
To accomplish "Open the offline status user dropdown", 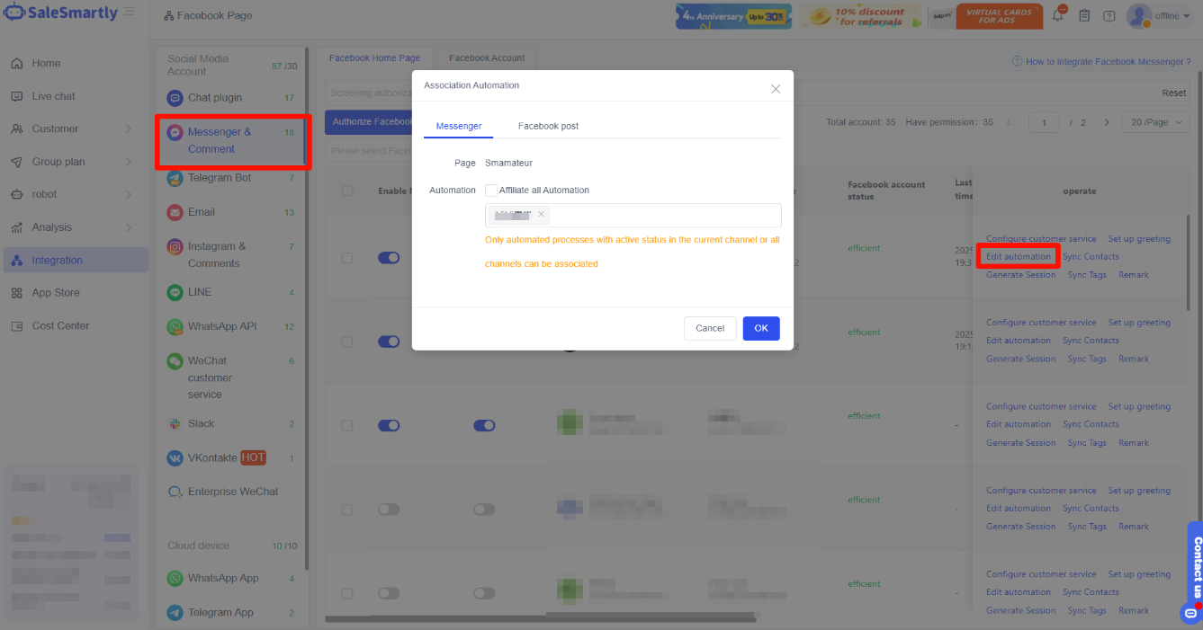I will [1165, 16].
